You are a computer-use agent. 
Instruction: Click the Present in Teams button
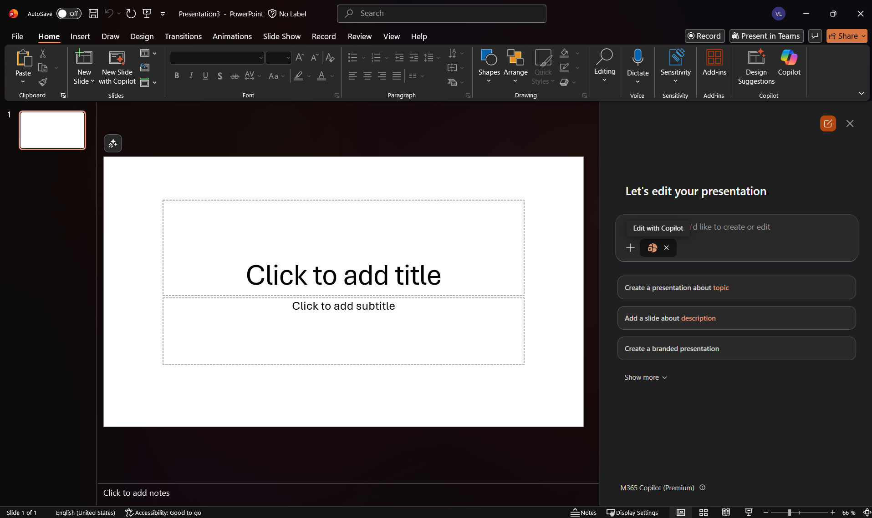pyautogui.click(x=766, y=36)
